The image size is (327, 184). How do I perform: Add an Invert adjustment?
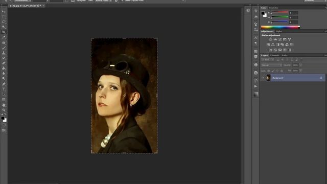click(271, 50)
